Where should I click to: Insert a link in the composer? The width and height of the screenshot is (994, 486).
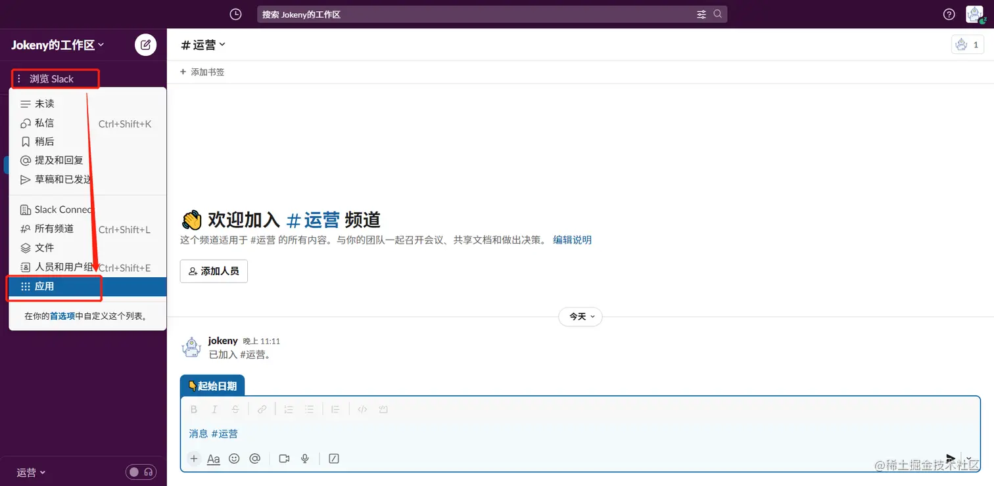point(262,409)
